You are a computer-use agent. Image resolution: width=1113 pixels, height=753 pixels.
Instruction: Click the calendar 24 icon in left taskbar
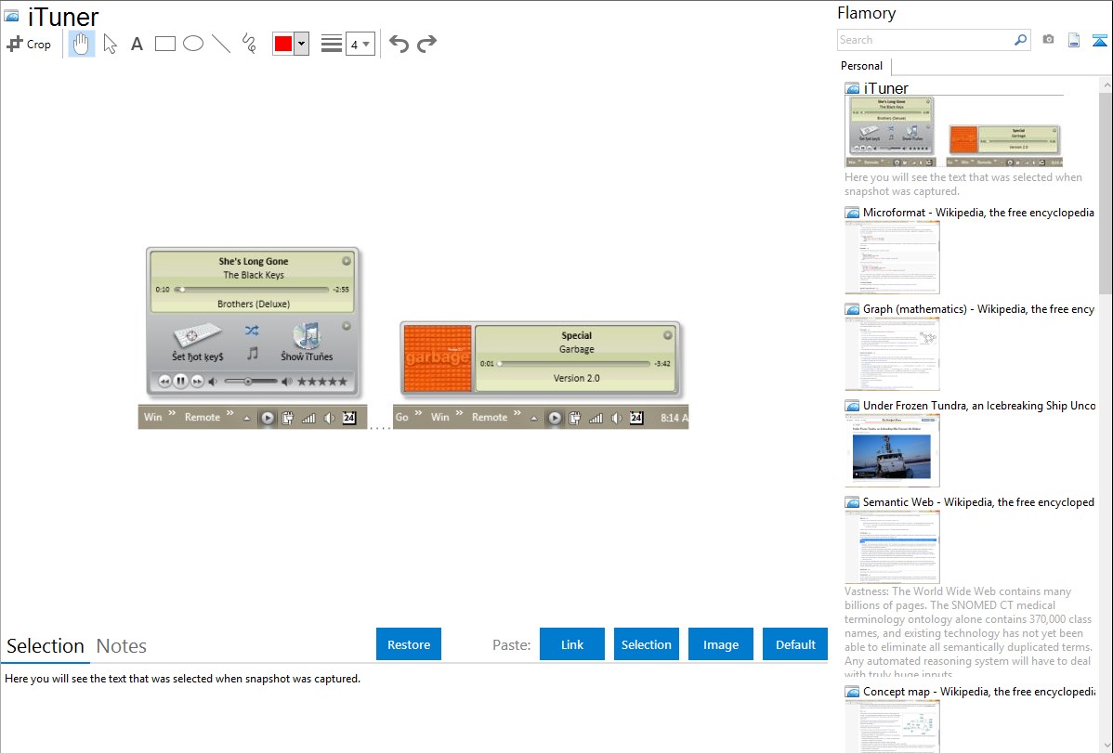(x=349, y=418)
